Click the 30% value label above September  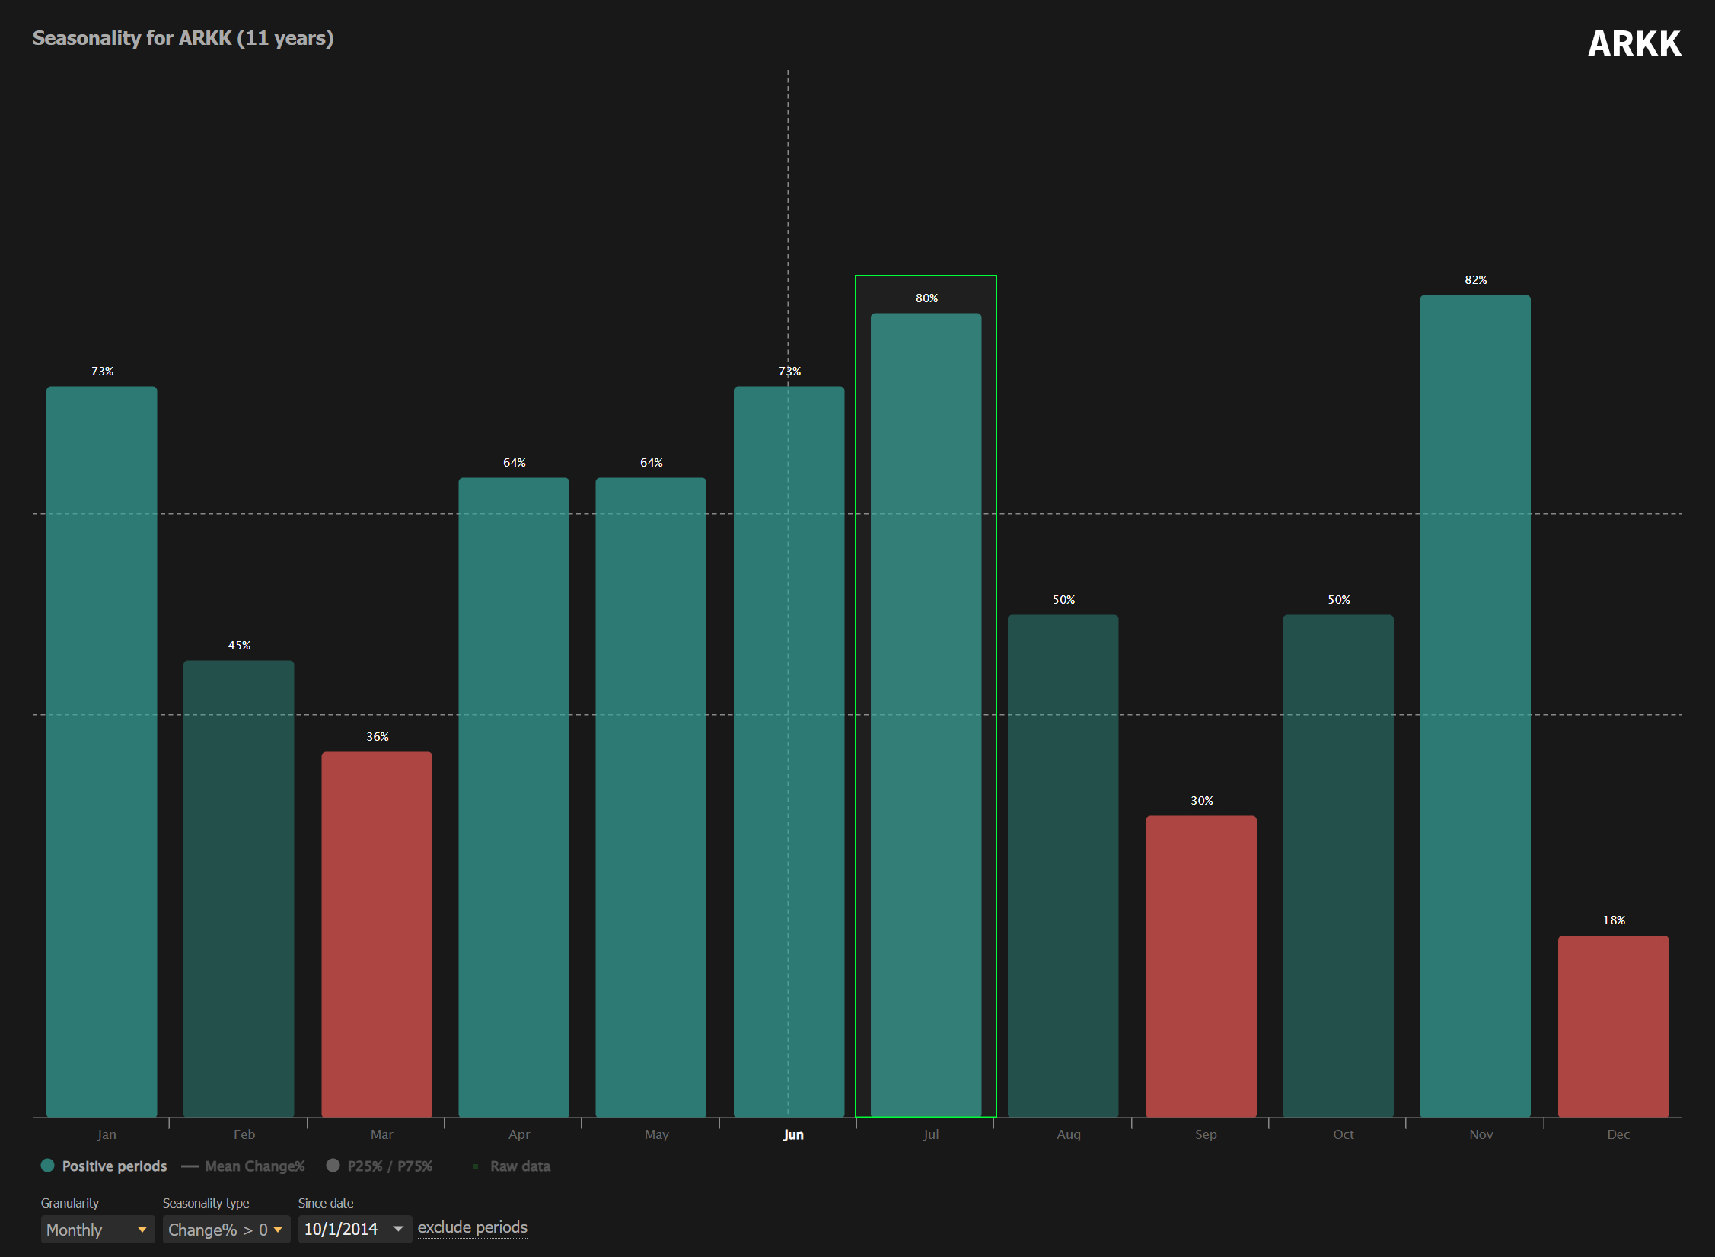coord(1202,800)
